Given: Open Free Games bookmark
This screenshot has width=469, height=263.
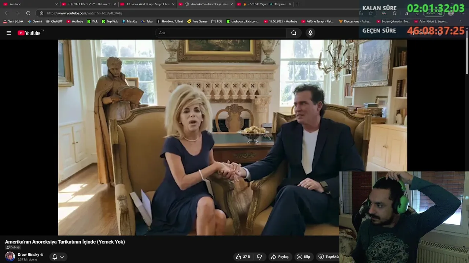Looking at the screenshot, I should (197, 22).
